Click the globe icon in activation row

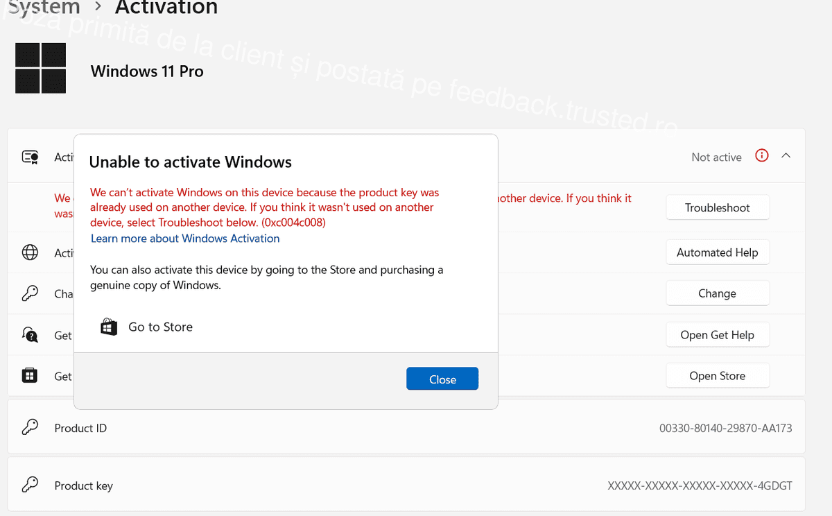click(x=30, y=252)
